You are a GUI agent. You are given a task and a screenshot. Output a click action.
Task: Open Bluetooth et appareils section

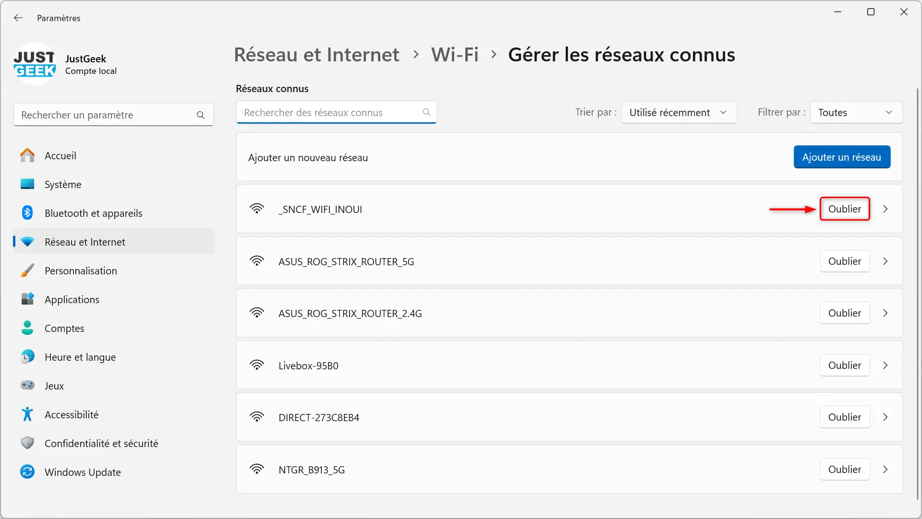coord(113,213)
